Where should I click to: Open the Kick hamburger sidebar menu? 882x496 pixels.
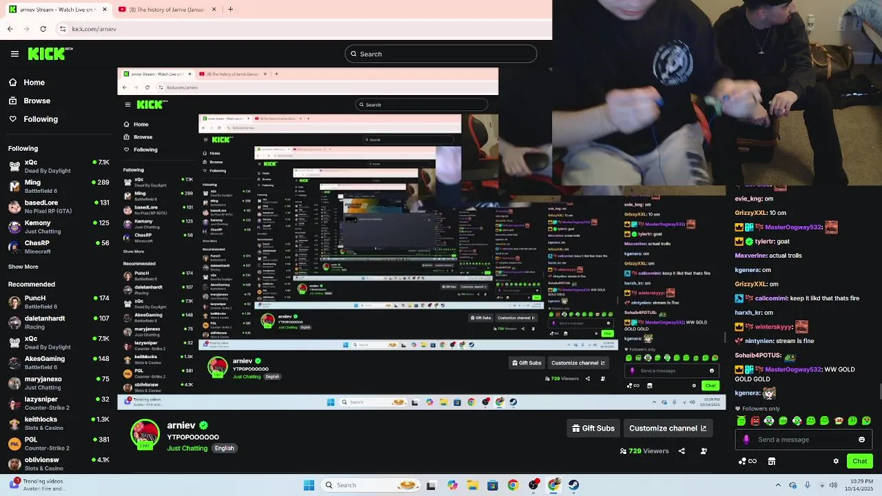[x=14, y=54]
